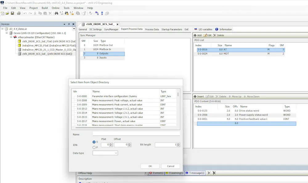Increase the PSet spinner value
Image resolution: width=308 pixels, height=183 pixels.
[111, 144]
